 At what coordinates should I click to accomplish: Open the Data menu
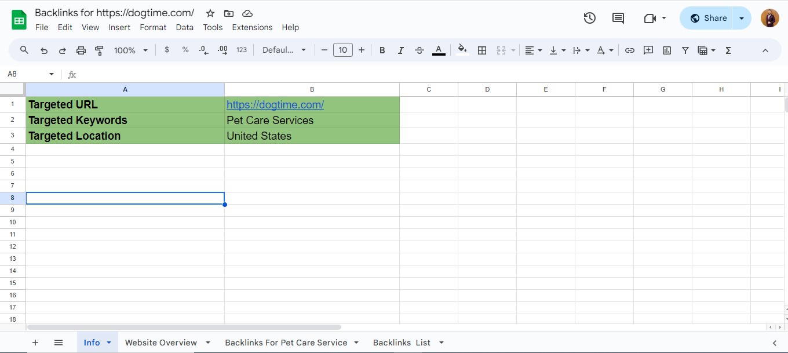pos(185,27)
